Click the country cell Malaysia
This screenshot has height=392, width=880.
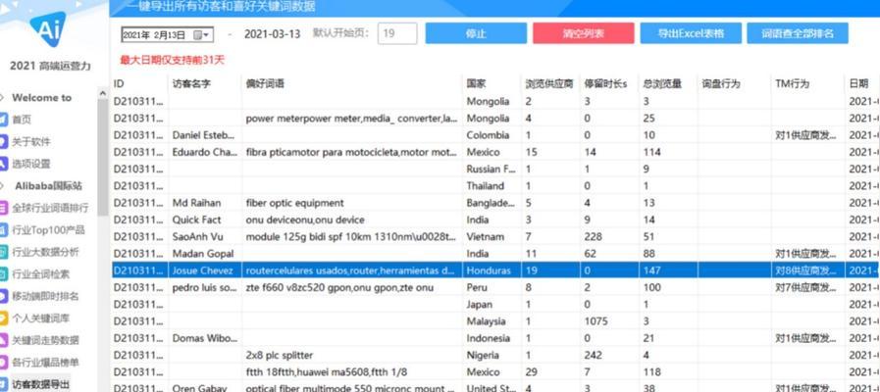(x=486, y=321)
